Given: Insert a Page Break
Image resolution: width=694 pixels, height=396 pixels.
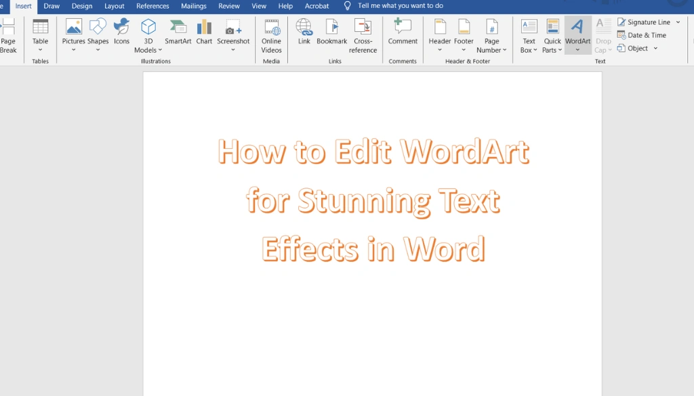Looking at the screenshot, I should [x=8, y=37].
